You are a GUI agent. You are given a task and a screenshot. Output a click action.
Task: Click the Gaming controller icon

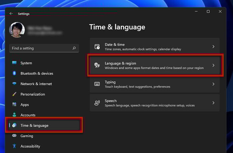(14, 135)
